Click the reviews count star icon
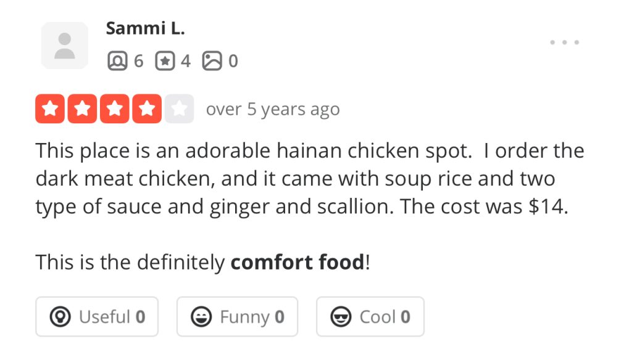Image resolution: width=632 pixels, height=357 pixels. point(164,61)
